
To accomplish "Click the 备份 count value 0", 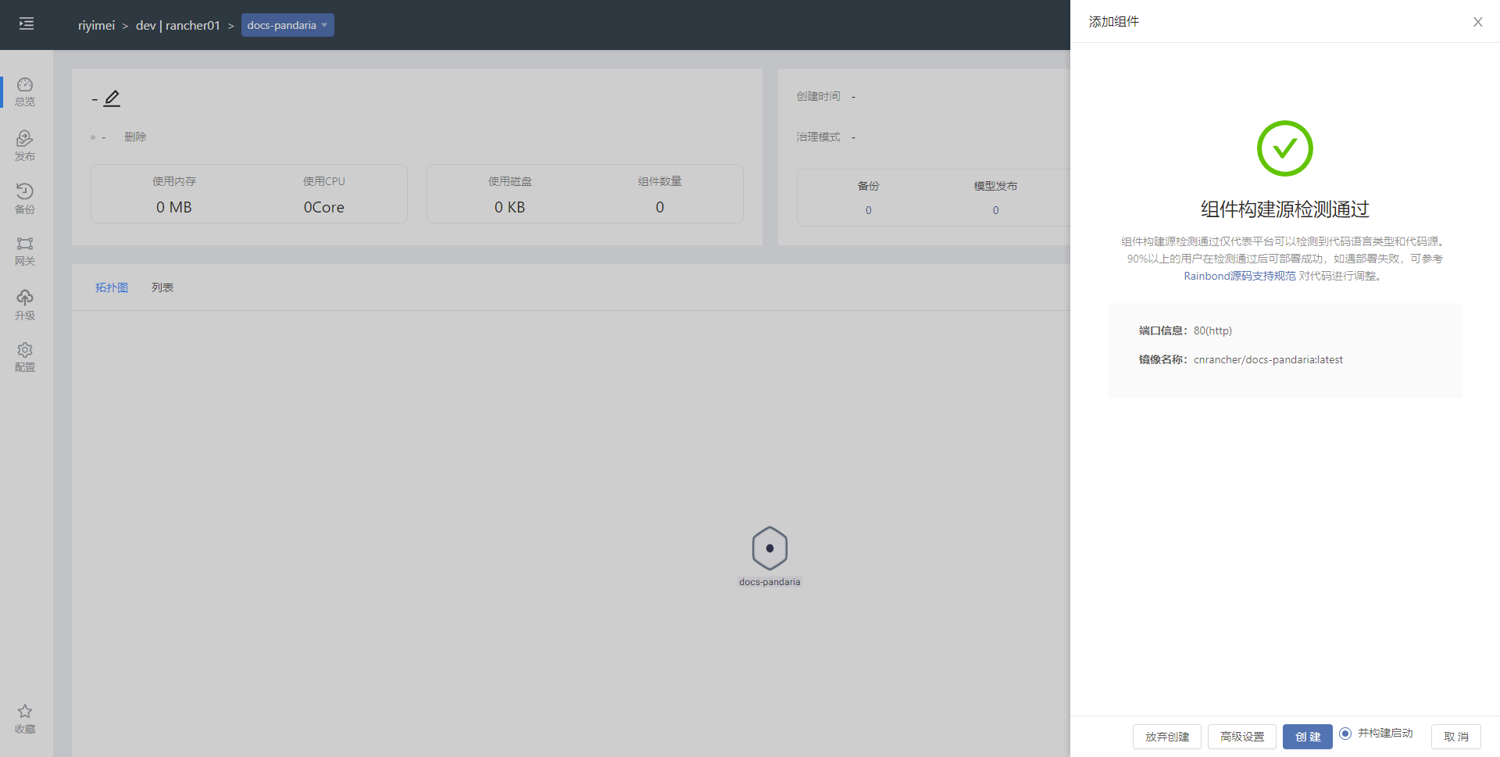I will click(869, 210).
